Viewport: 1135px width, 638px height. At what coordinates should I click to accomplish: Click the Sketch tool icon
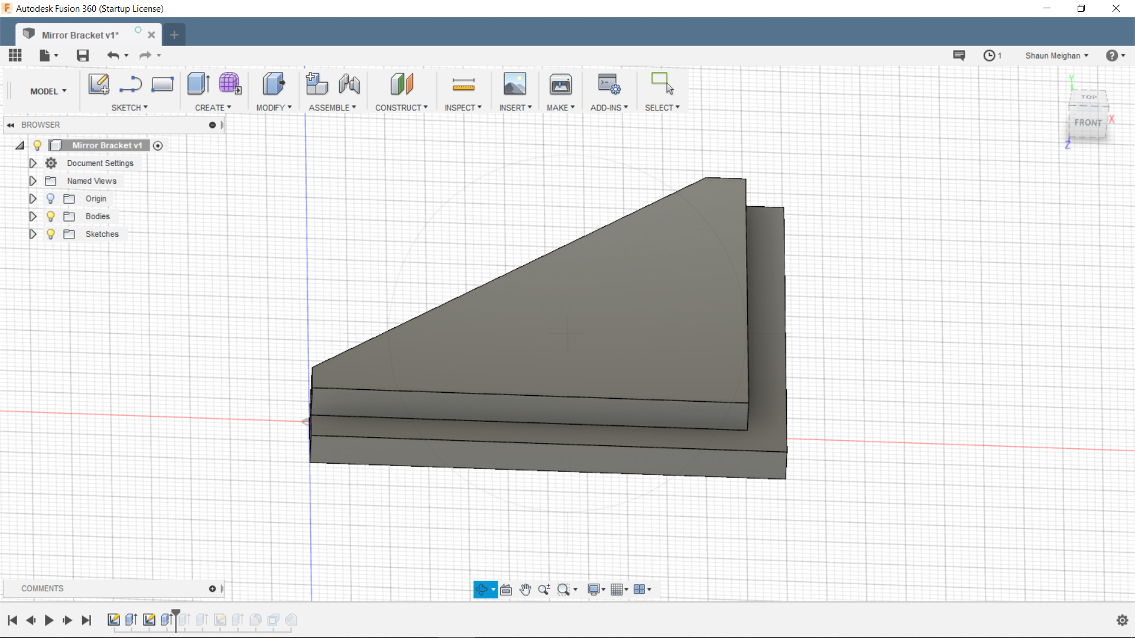click(98, 83)
